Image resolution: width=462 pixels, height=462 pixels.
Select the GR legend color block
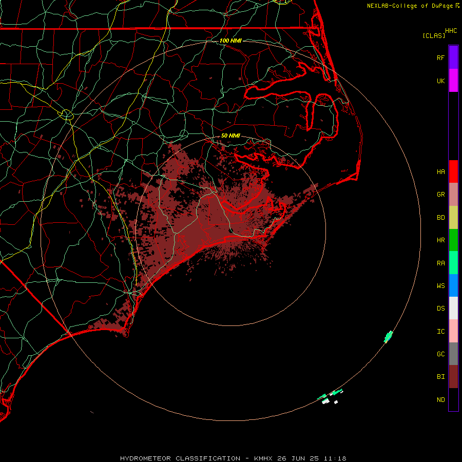[453, 195]
